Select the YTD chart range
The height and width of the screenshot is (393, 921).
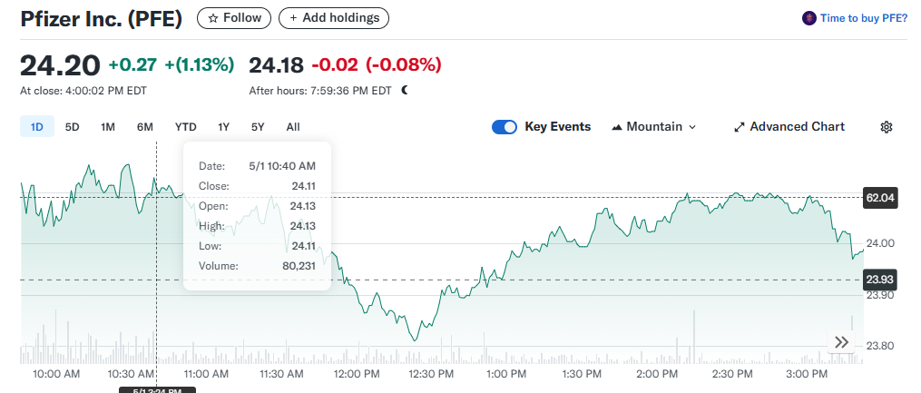click(186, 127)
